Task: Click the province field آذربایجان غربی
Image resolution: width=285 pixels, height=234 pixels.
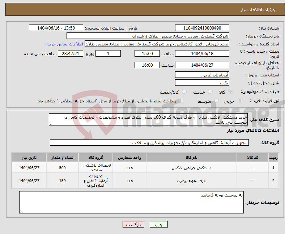Action: coord(202,75)
